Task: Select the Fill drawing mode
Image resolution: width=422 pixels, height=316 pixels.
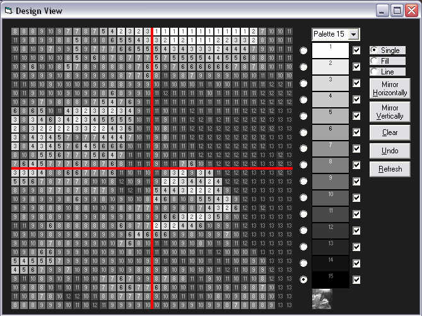Action: coord(387,61)
